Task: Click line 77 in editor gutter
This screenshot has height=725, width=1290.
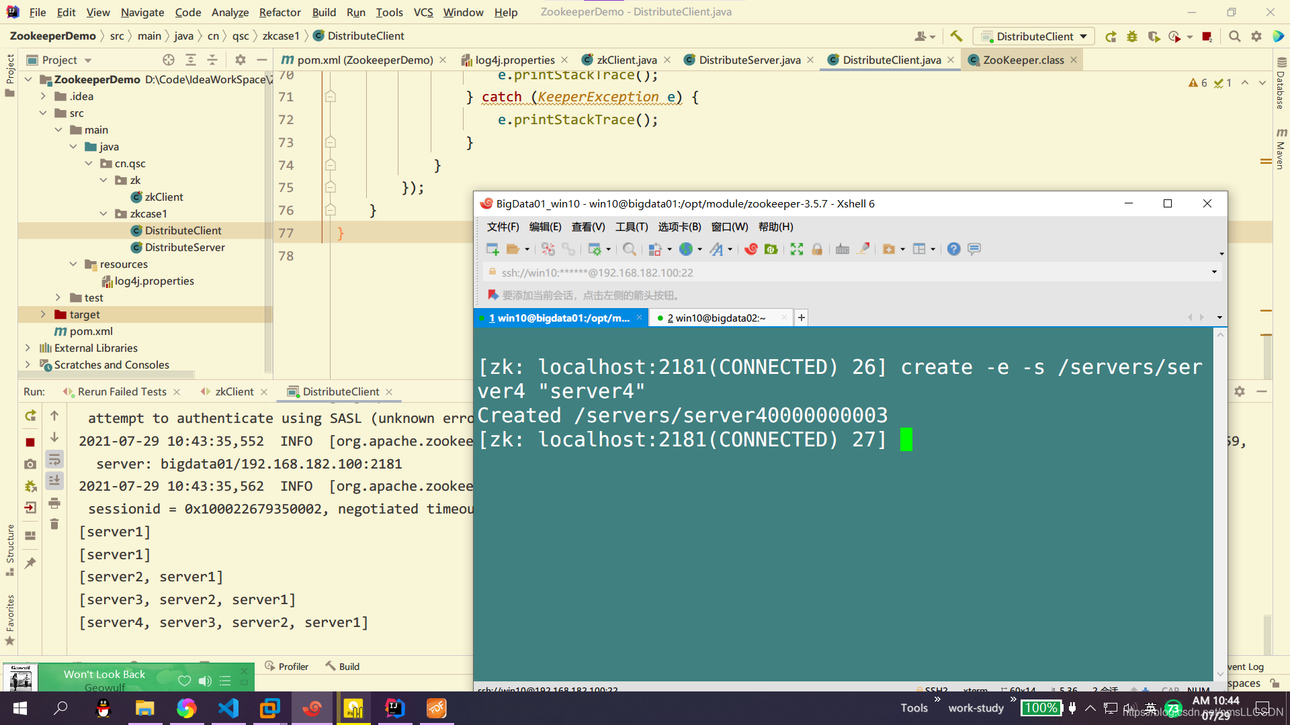Action: coord(286,233)
